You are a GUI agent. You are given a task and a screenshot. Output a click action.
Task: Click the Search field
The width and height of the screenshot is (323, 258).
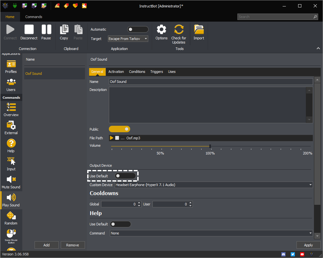(277, 17)
